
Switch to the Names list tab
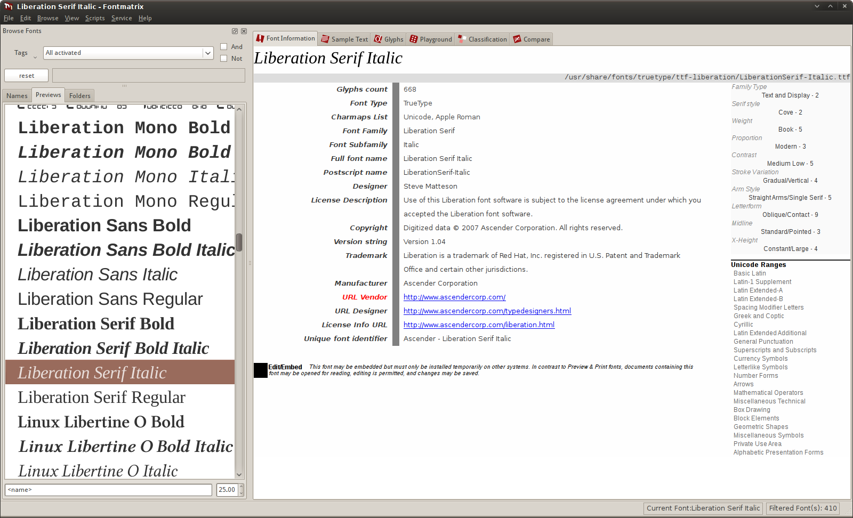(x=17, y=96)
